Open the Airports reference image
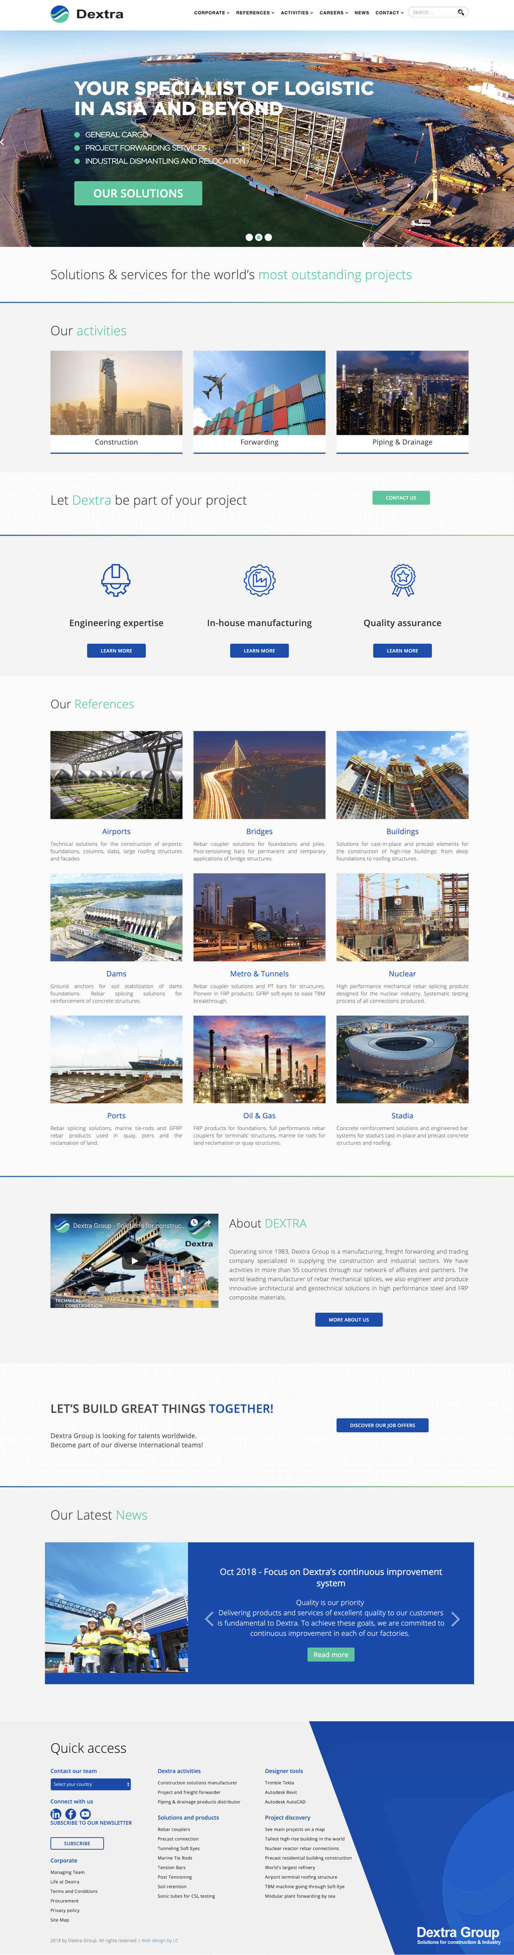Image resolution: width=514 pixels, height=1955 pixels. [116, 775]
